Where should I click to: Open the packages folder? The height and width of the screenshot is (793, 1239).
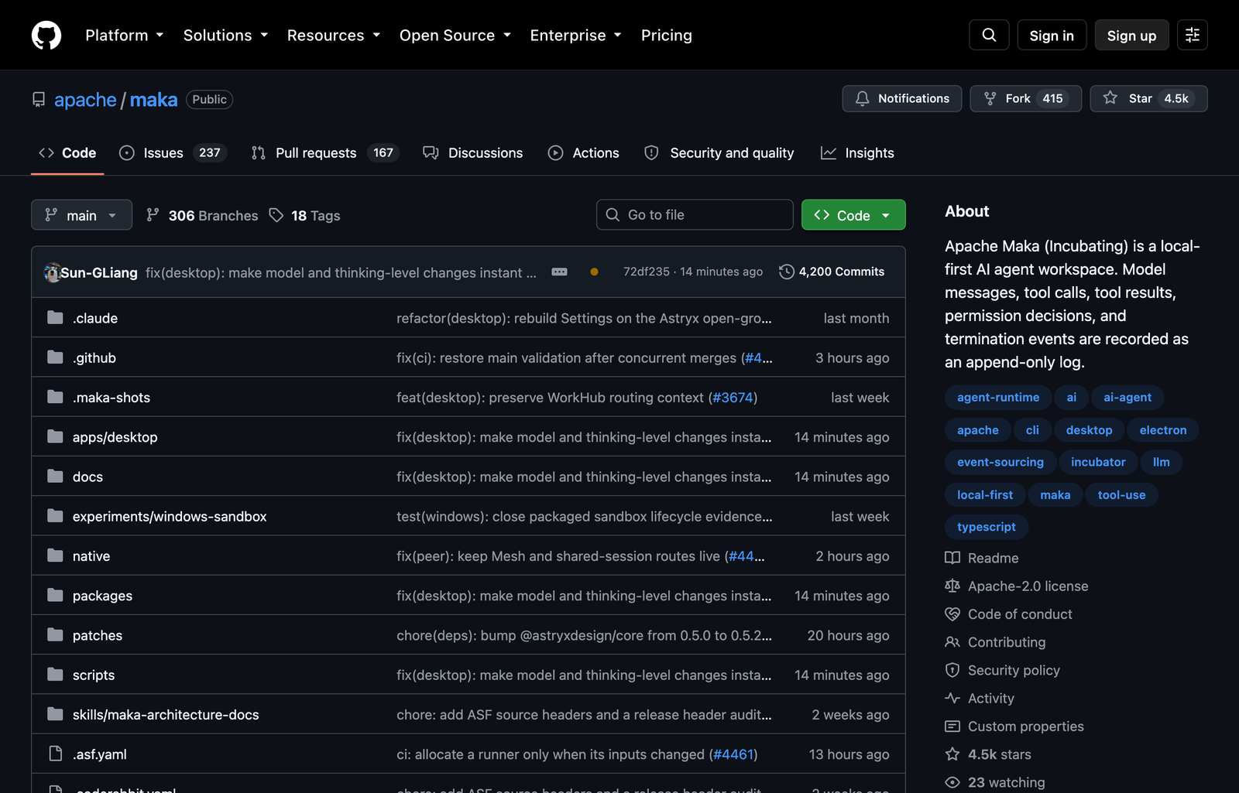click(x=102, y=596)
